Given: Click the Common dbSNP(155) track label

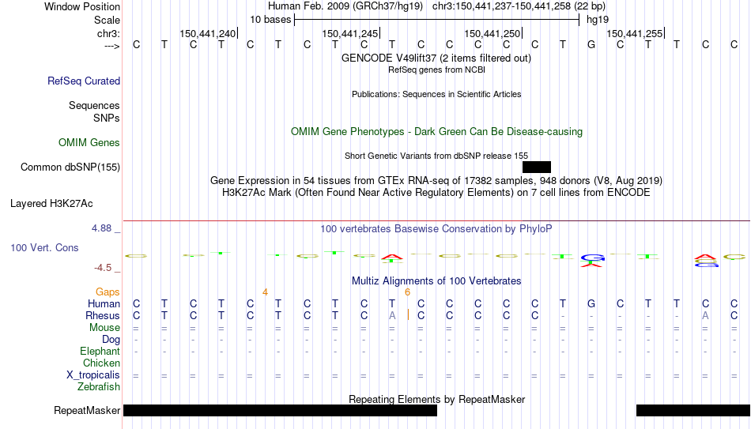Looking at the screenshot, I should tap(70, 167).
